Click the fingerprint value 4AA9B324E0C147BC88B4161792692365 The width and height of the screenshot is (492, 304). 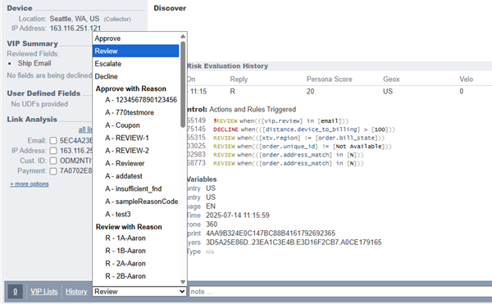271,234
